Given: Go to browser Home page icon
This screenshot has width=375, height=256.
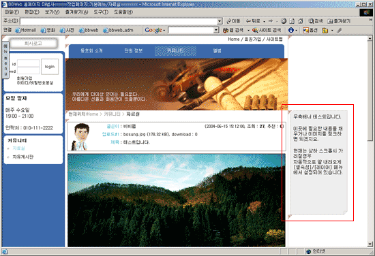Looking at the screenshot, I should [x=301, y=21].
